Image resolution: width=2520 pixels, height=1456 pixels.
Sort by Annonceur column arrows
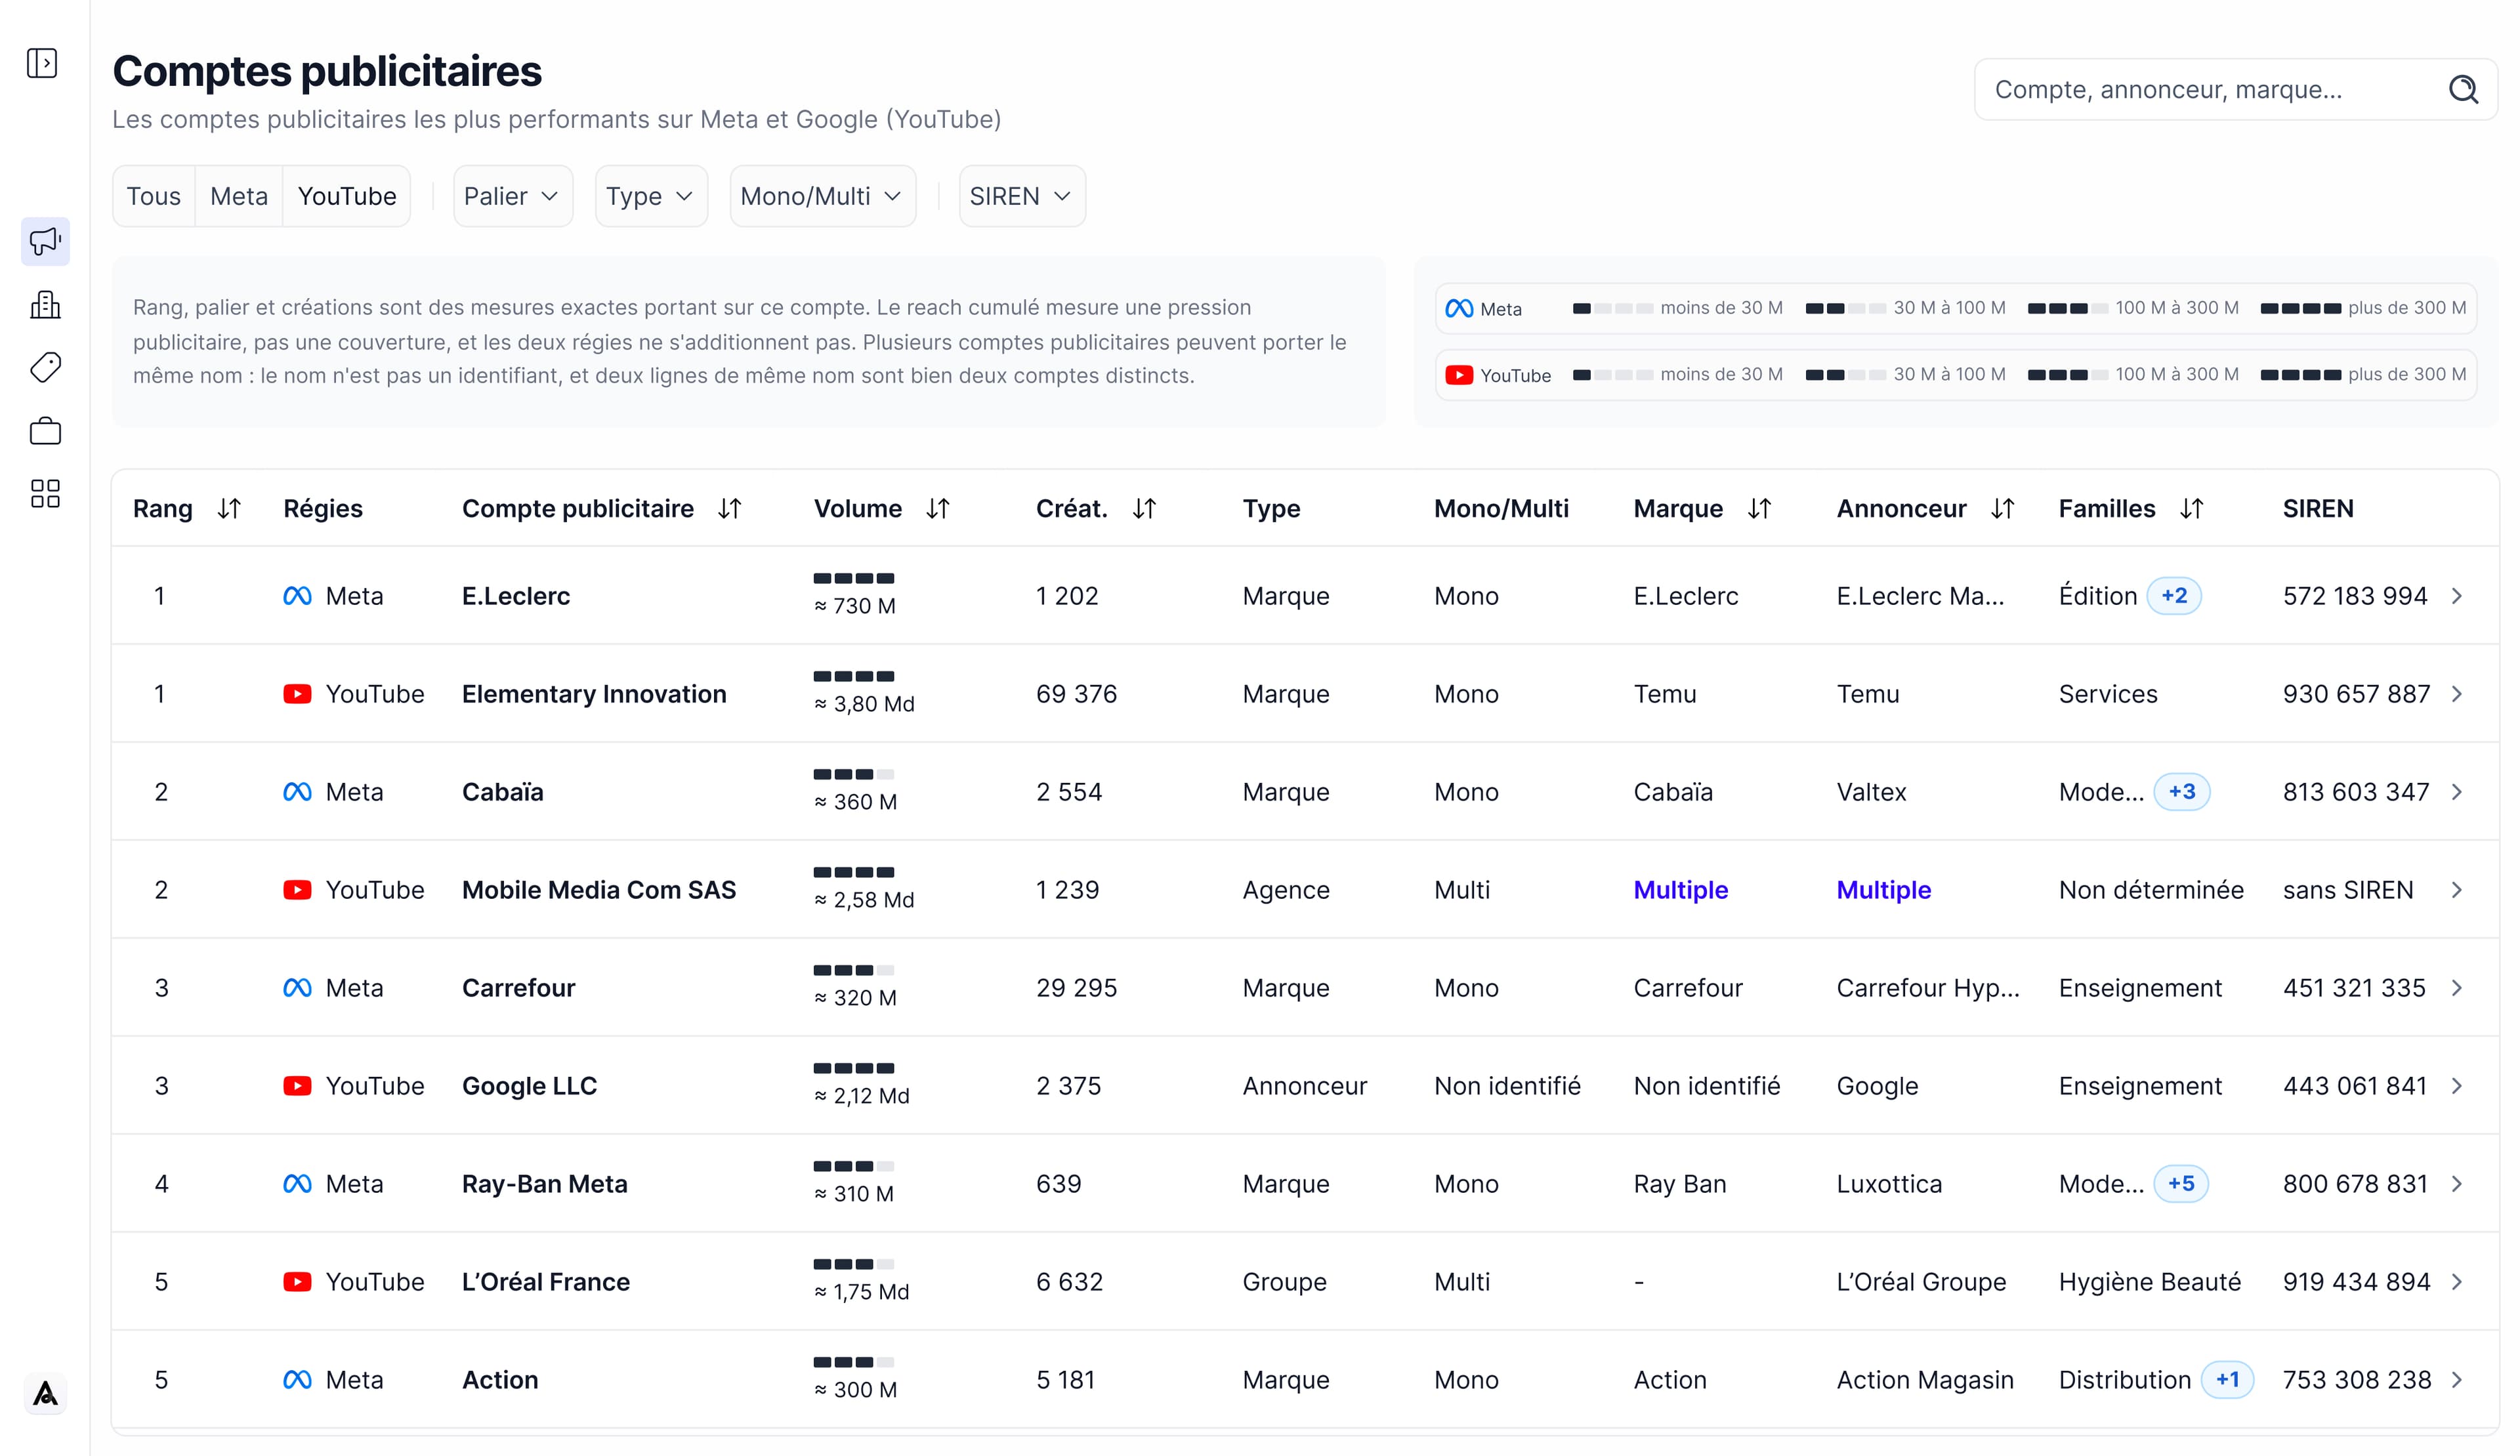pyautogui.click(x=2002, y=509)
